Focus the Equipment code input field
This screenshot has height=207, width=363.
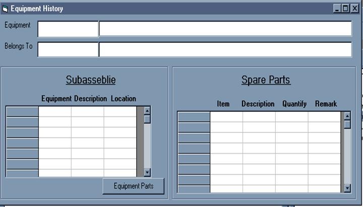(68, 29)
